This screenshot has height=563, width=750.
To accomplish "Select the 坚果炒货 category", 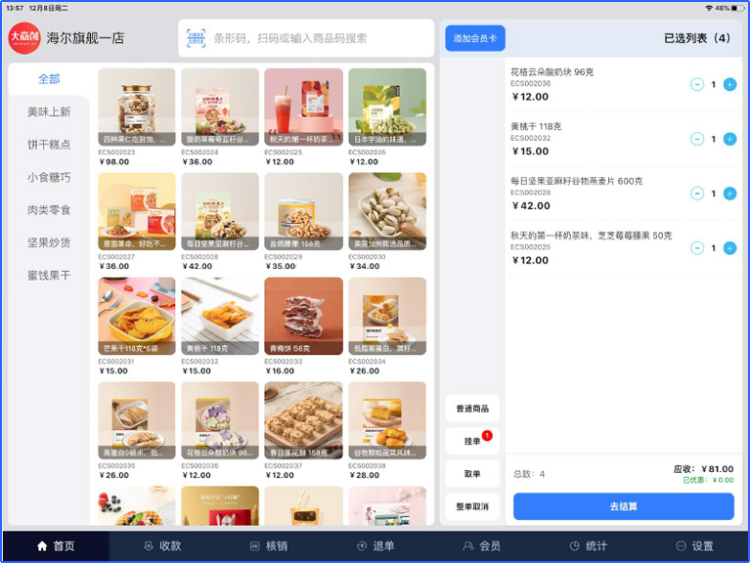I will coord(49,242).
